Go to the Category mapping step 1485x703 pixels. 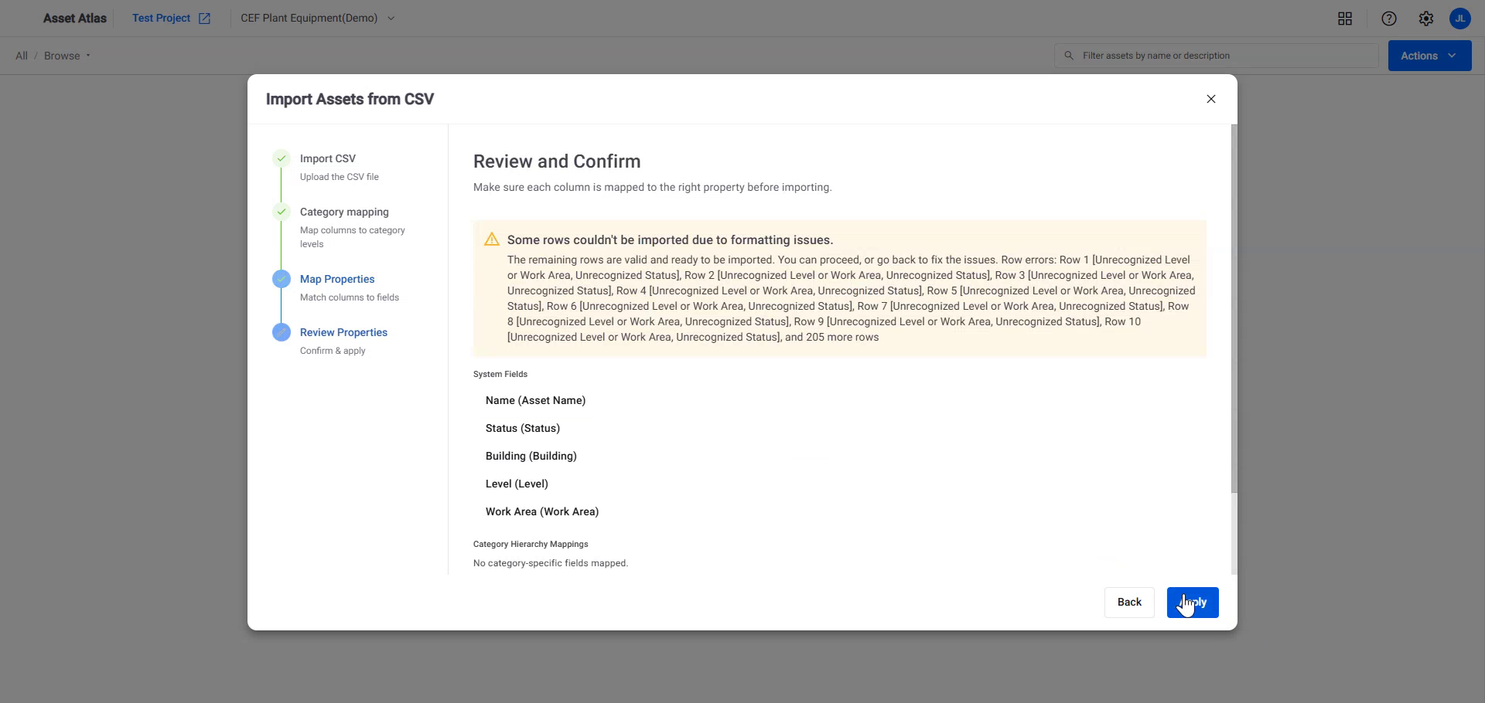click(x=344, y=212)
